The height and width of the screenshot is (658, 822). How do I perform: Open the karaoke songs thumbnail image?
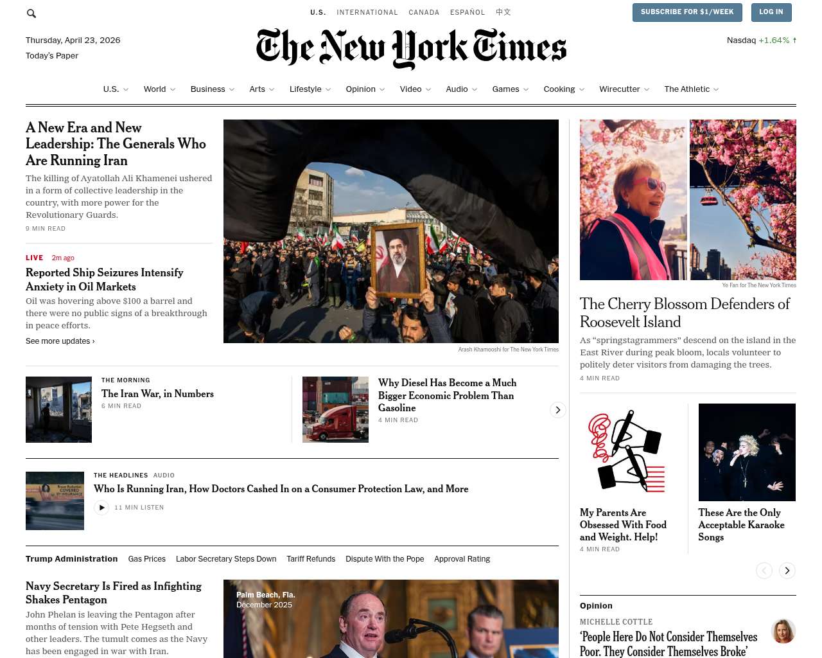[x=747, y=452]
